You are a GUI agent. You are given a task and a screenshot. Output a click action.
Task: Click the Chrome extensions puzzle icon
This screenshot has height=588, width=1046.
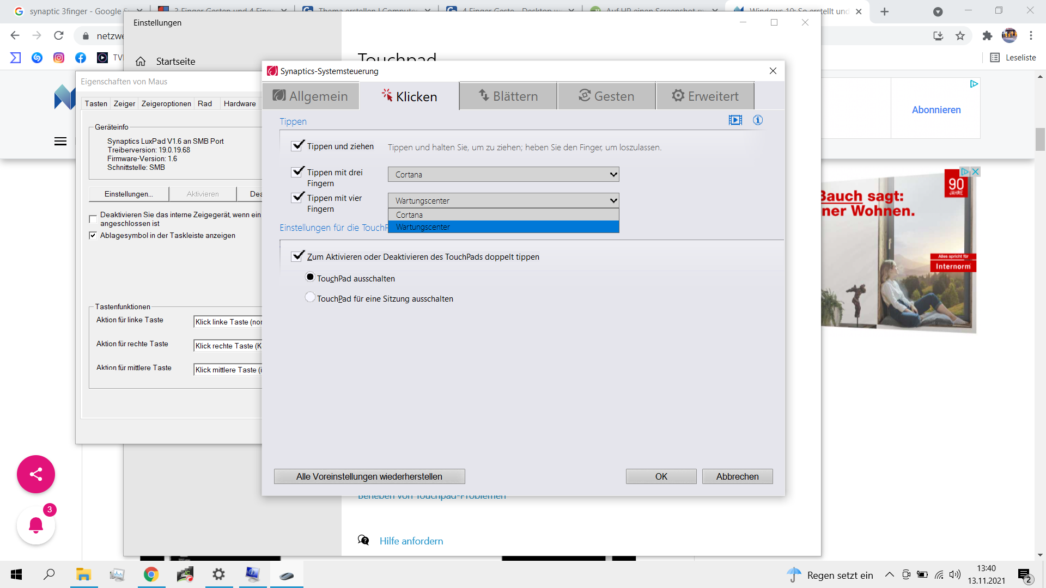[x=987, y=36]
